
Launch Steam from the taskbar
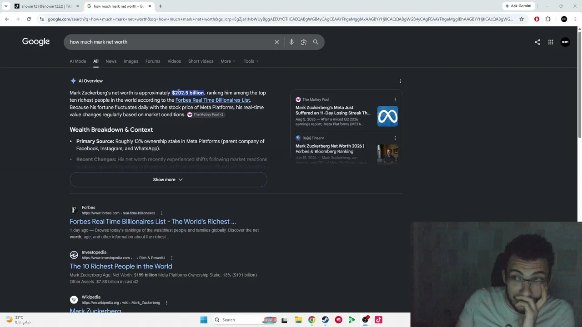coord(325,320)
